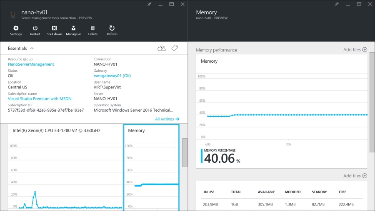Viewport: 375px width, 211px height.
Task: Click the Memory blade scrollbar
Action: coord(372,103)
